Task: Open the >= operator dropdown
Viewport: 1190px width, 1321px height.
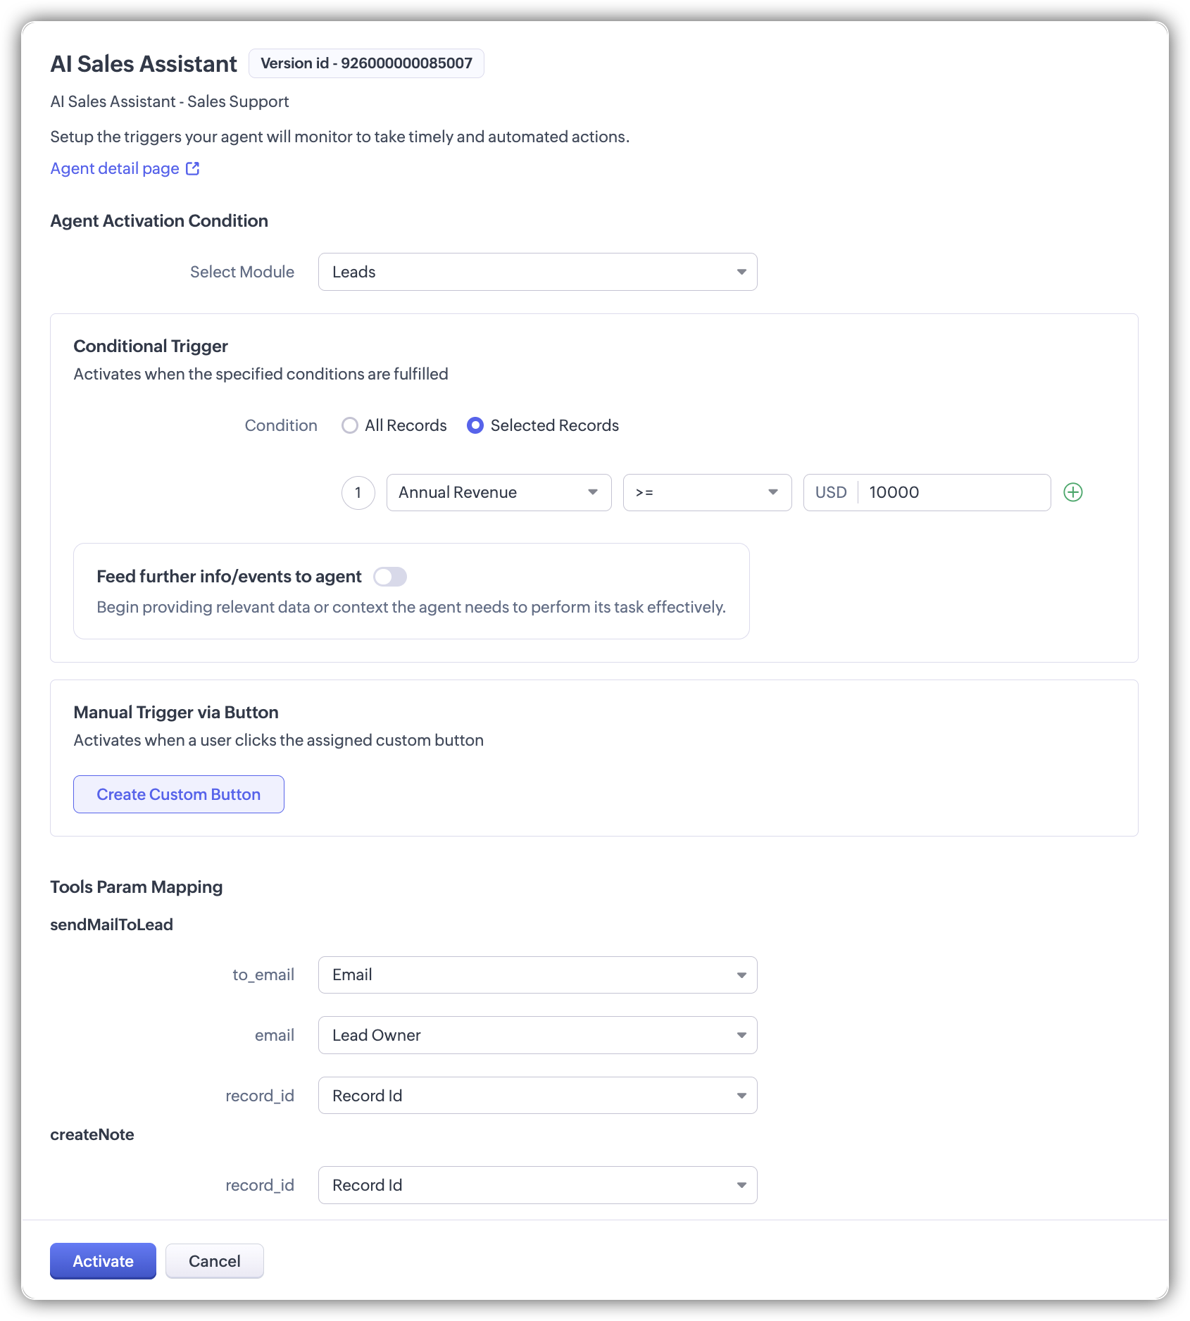Action: pos(707,492)
